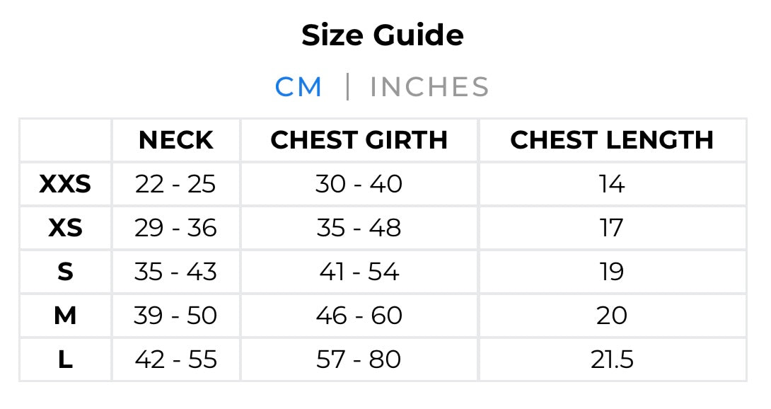
Task: Click the L size row label
Action: pos(65,359)
